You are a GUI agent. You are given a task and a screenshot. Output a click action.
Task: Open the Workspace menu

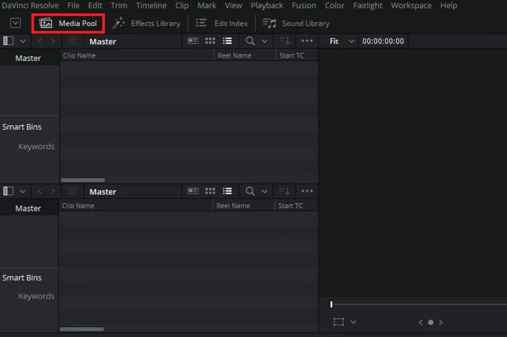411,5
